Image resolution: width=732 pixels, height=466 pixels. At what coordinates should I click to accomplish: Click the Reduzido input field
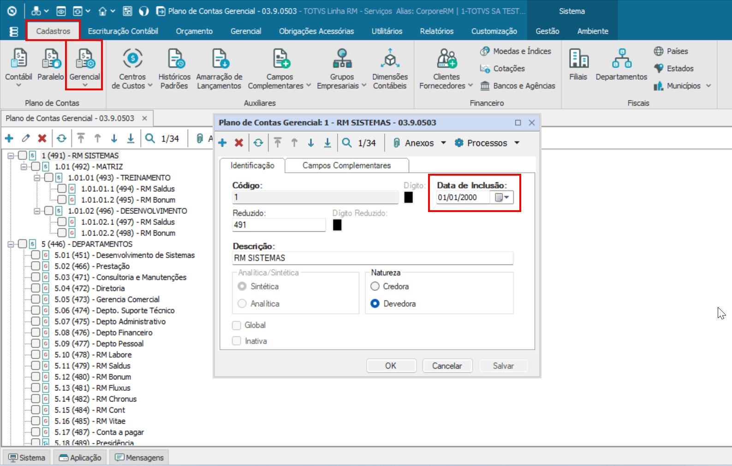pos(279,225)
